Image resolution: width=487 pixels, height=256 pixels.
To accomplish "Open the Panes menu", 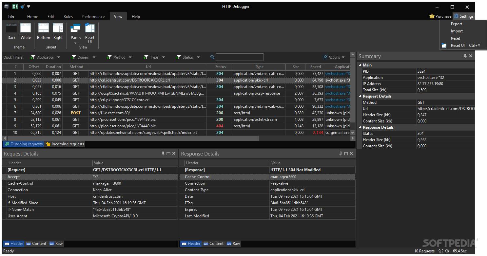I will click(76, 34).
